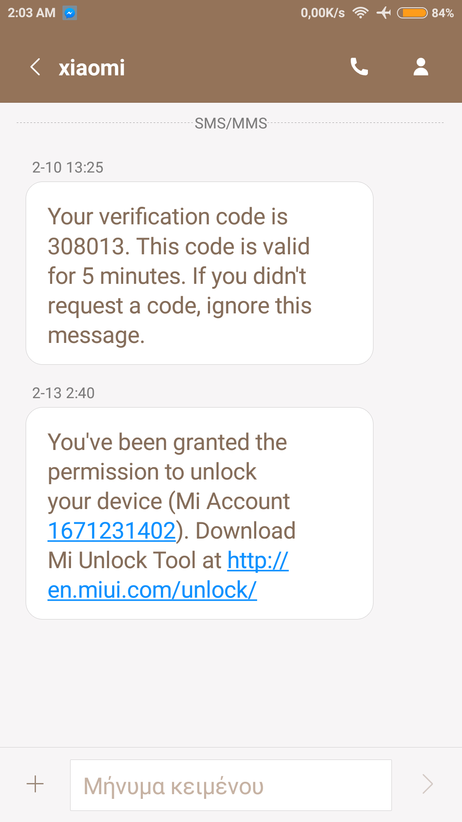Viewport: 462px width, 822px height.
Task: Tap the Messenger notification icon
Action: coord(70,13)
